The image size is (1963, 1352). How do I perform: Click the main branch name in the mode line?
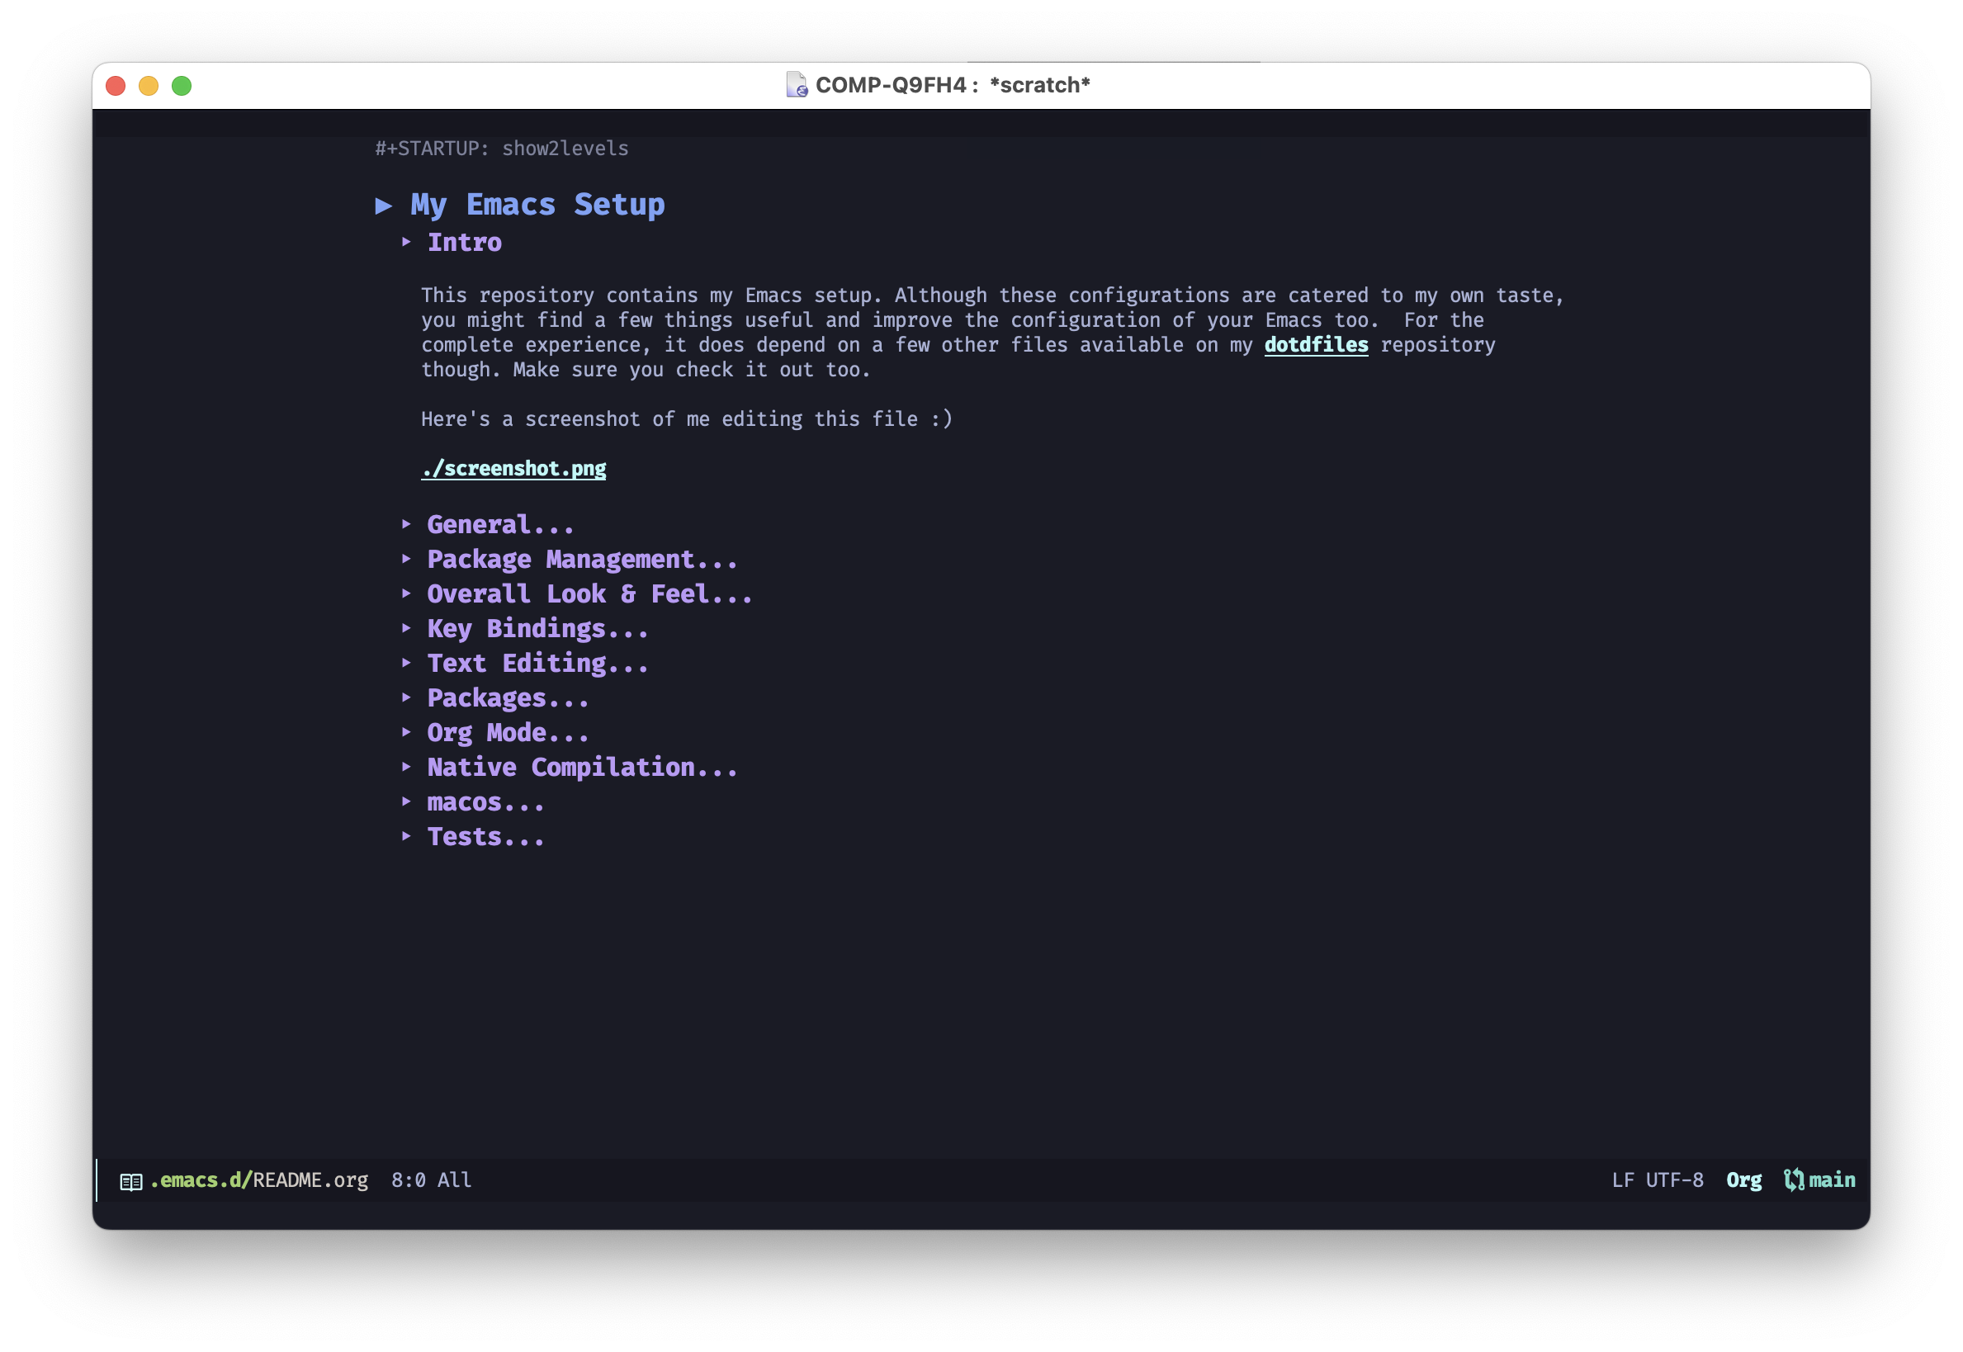(x=1832, y=1180)
